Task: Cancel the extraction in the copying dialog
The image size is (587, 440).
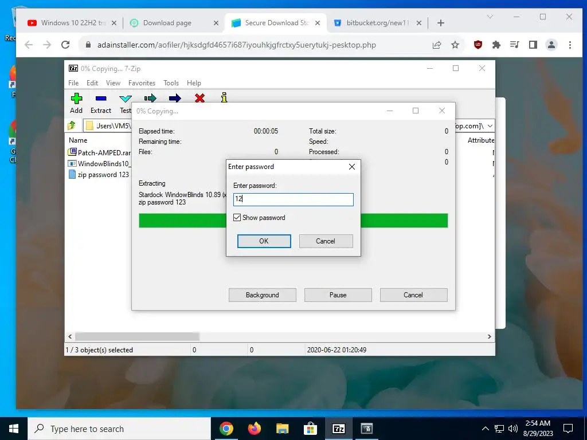Action: click(413, 295)
